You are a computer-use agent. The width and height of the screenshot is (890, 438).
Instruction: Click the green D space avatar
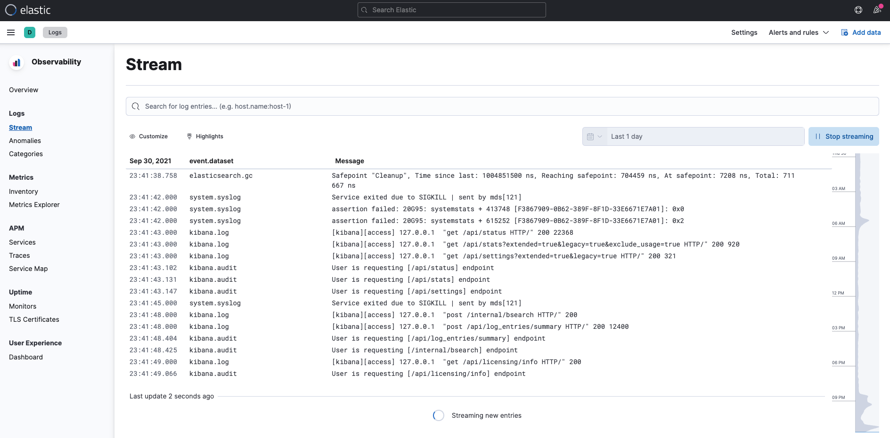(30, 32)
